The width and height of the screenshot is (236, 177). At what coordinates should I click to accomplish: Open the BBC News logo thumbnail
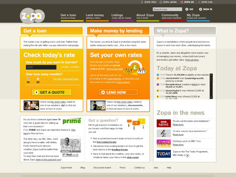[164, 123]
